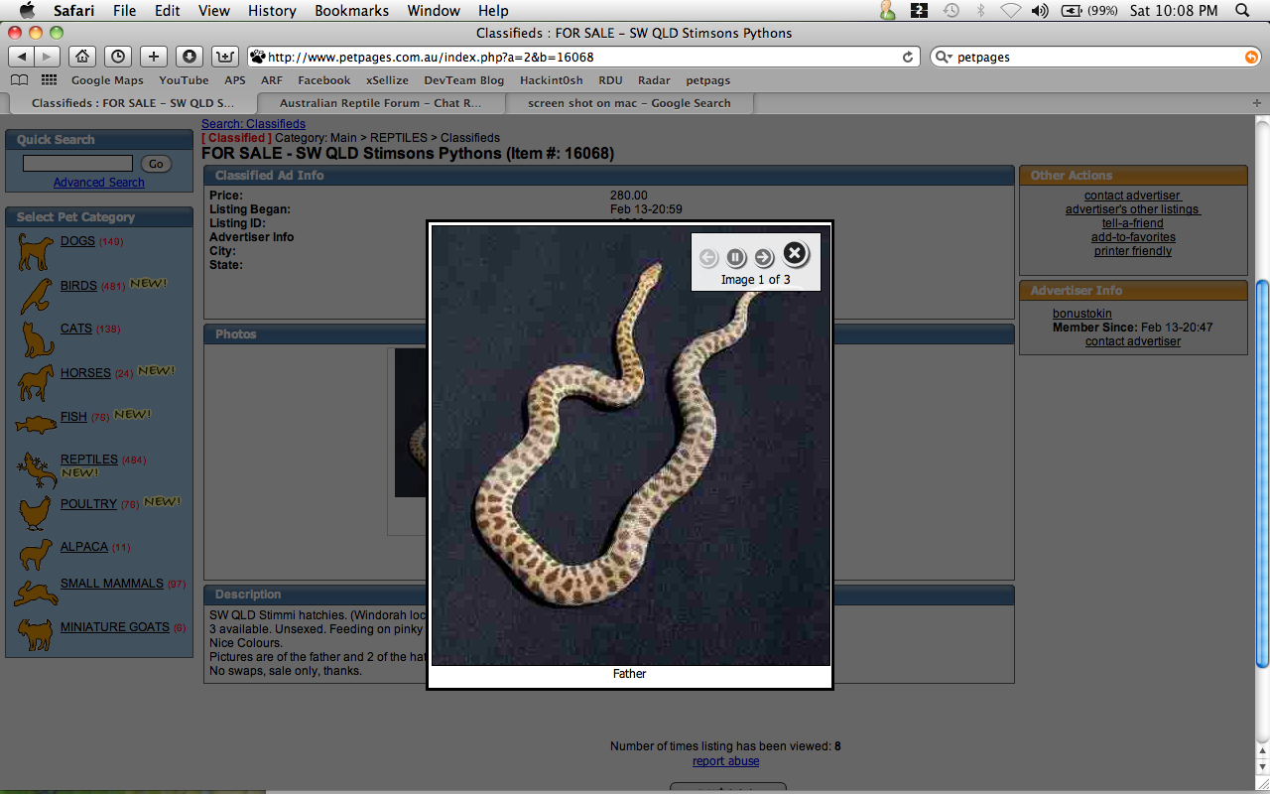
Task: Show all bookmarks book icon
Action: pyautogui.click(x=20, y=80)
